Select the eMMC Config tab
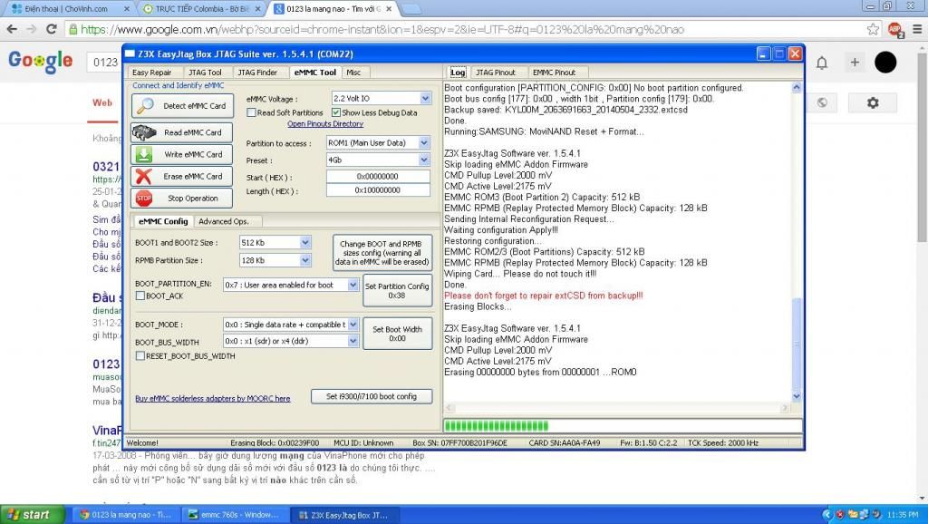 coord(163,221)
